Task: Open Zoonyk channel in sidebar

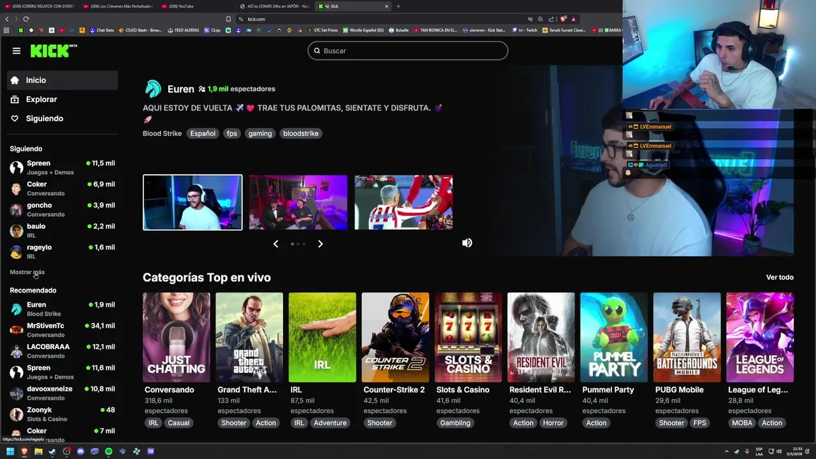Action: coord(62,414)
